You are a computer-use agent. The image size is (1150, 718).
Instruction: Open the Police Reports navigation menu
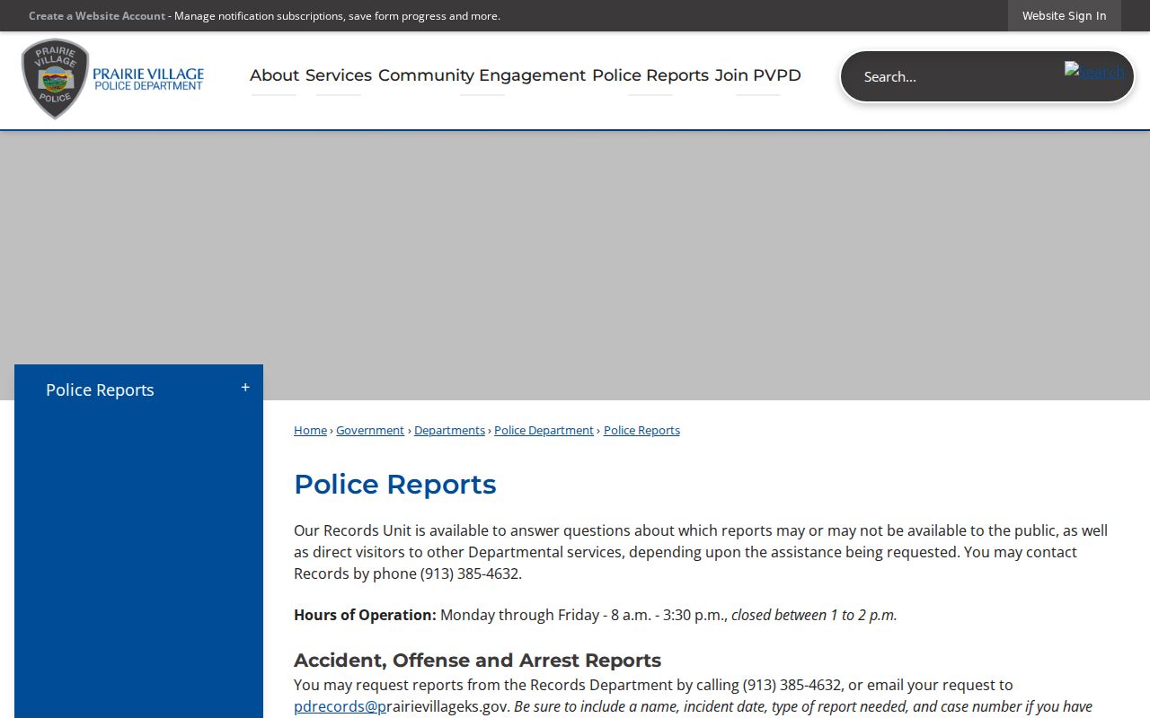[650, 75]
